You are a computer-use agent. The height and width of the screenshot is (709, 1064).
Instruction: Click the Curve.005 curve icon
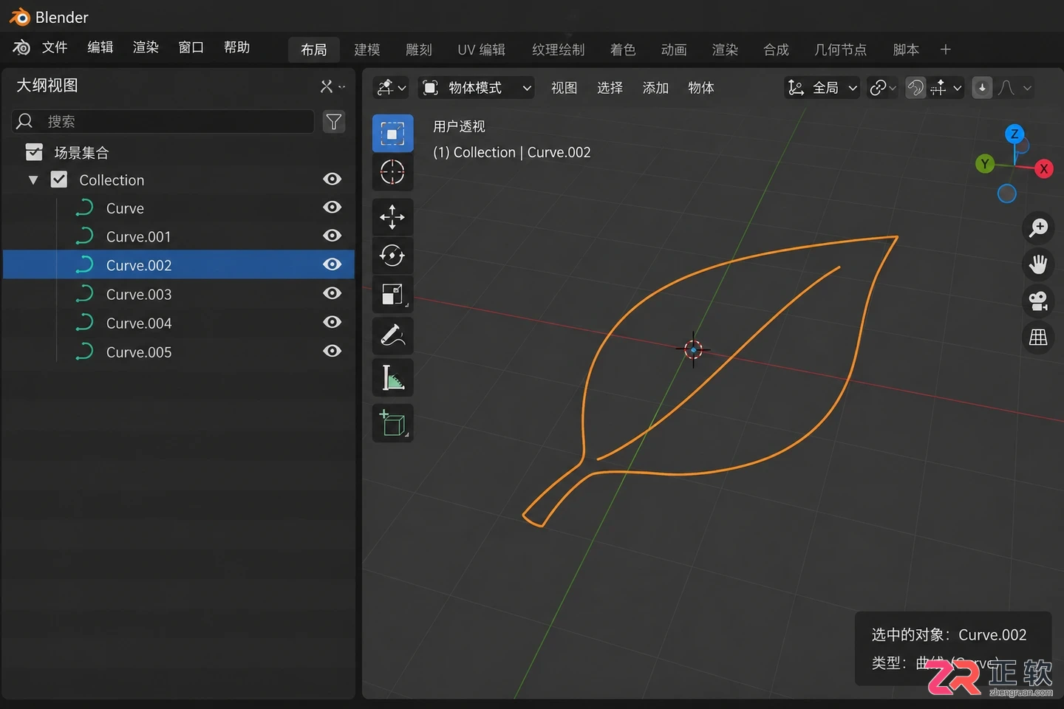(x=84, y=352)
